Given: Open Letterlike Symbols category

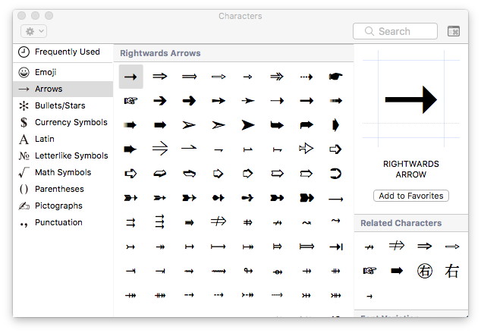Looking at the screenshot, I should [63, 156].
